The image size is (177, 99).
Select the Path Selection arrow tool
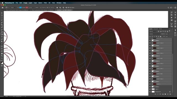[x=2, y=42]
